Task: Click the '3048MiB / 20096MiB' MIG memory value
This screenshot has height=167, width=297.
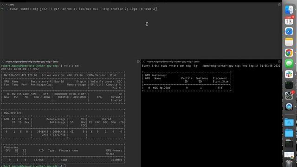Action: pos(51,132)
